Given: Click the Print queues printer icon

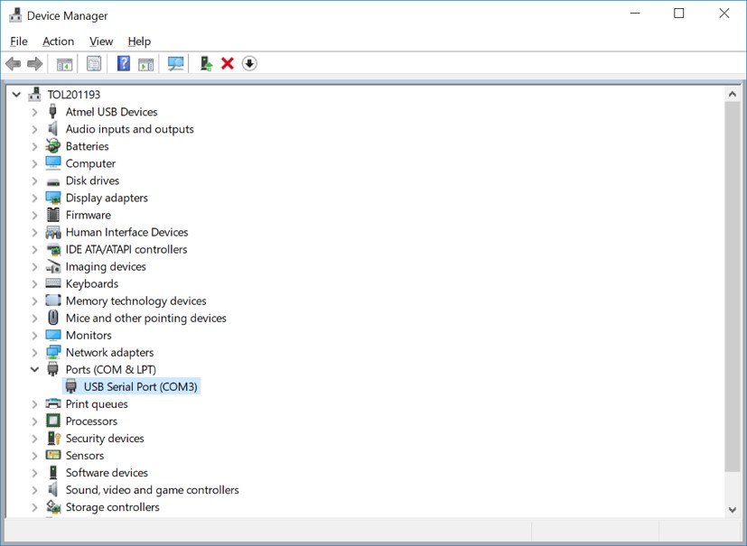Looking at the screenshot, I should (53, 403).
